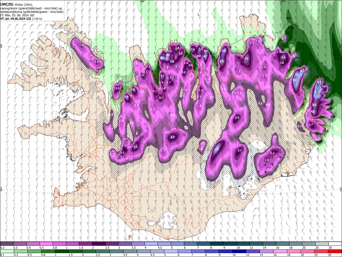Click the '6.6' precipitation value on the map

pos(317,92)
